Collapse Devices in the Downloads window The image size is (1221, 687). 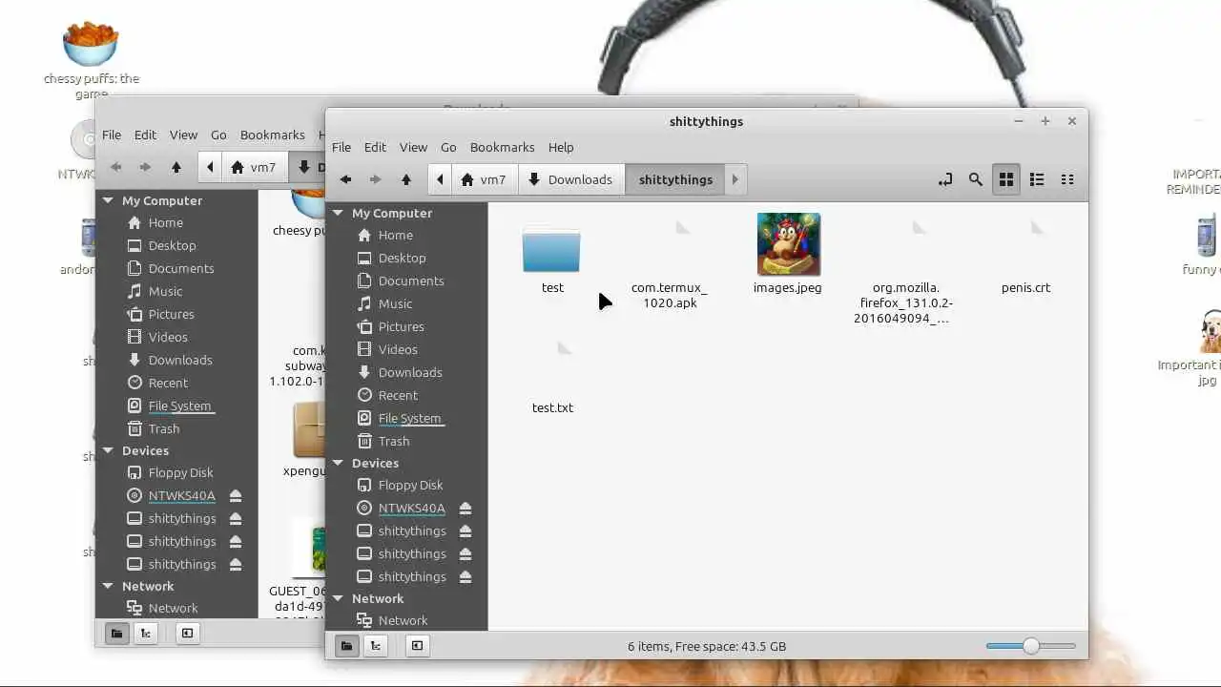click(x=108, y=450)
